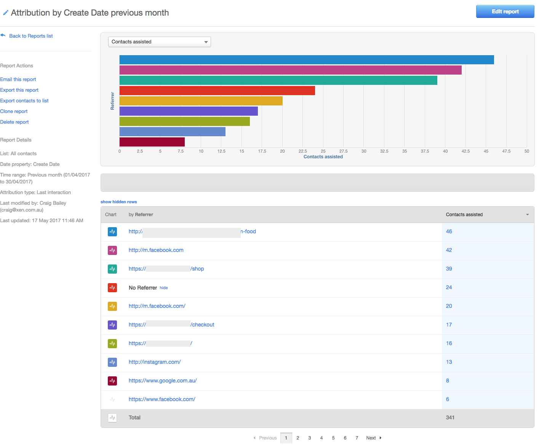Toggle chart icon for m.facebook.com row with 42
The height and width of the screenshot is (446, 539).
point(112,250)
